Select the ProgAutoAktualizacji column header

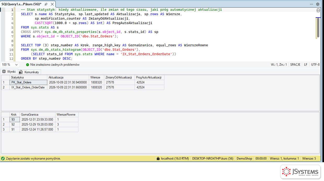tap(149, 77)
